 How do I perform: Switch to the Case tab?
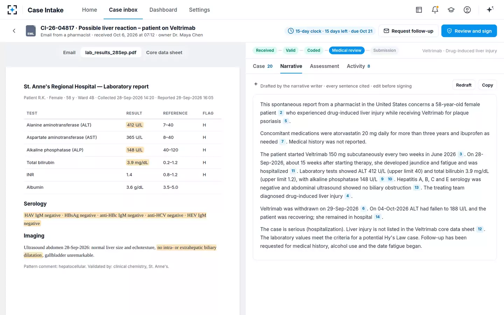[262, 66]
